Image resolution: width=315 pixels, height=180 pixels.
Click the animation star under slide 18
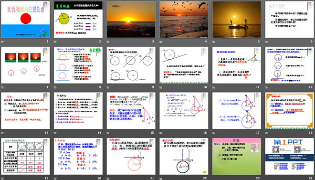pos(267,133)
